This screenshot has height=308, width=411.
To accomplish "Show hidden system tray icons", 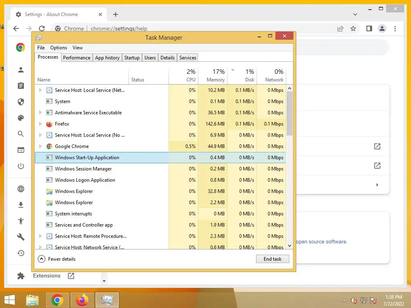I will (344, 301).
